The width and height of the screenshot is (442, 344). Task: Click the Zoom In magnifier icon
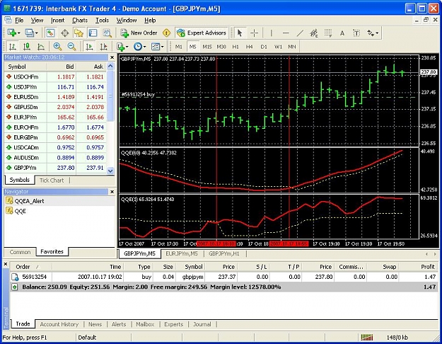[x=57, y=47]
